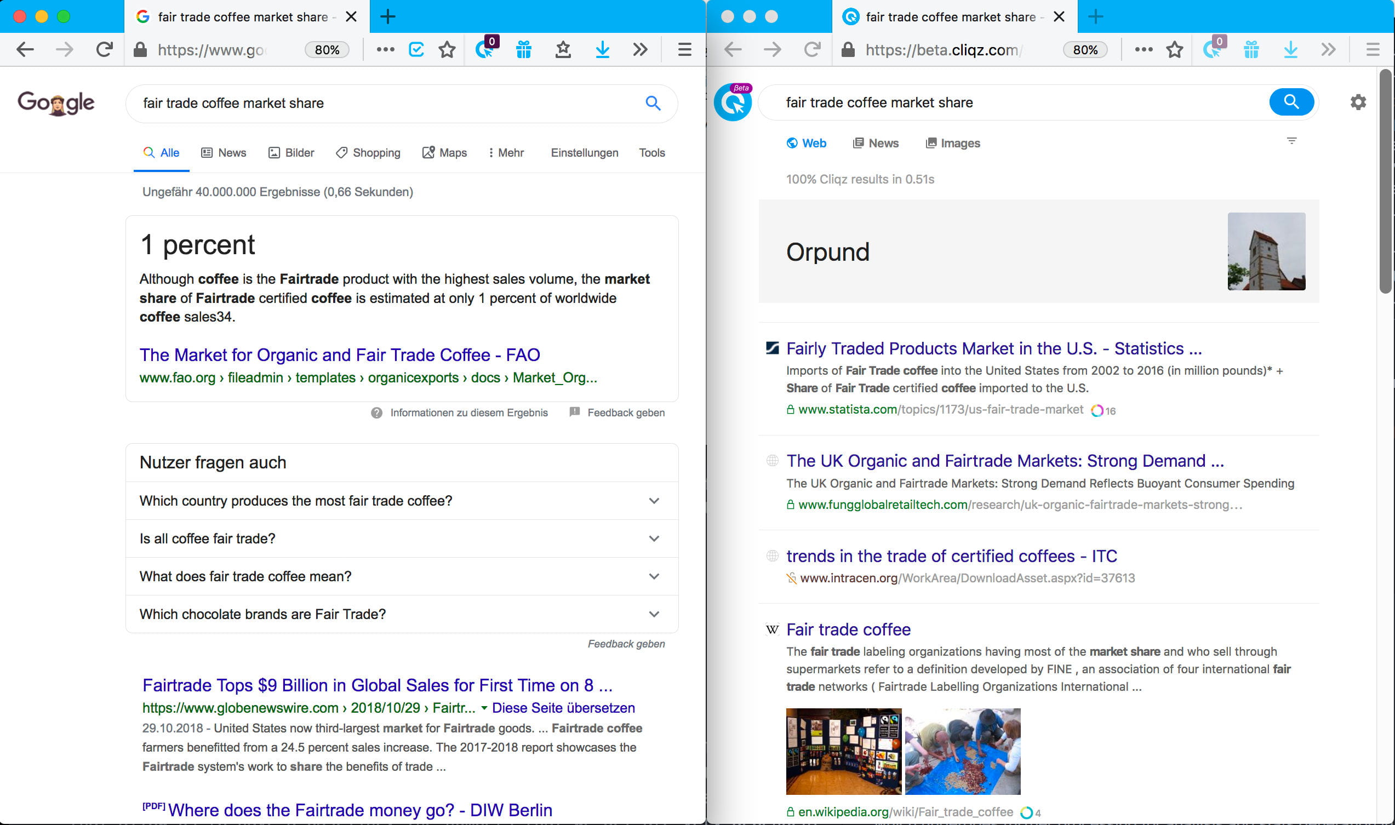The height and width of the screenshot is (825, 1395).
Task: Click blue checkmark shield icon in Google toolbar
Action: coord(416,50)
